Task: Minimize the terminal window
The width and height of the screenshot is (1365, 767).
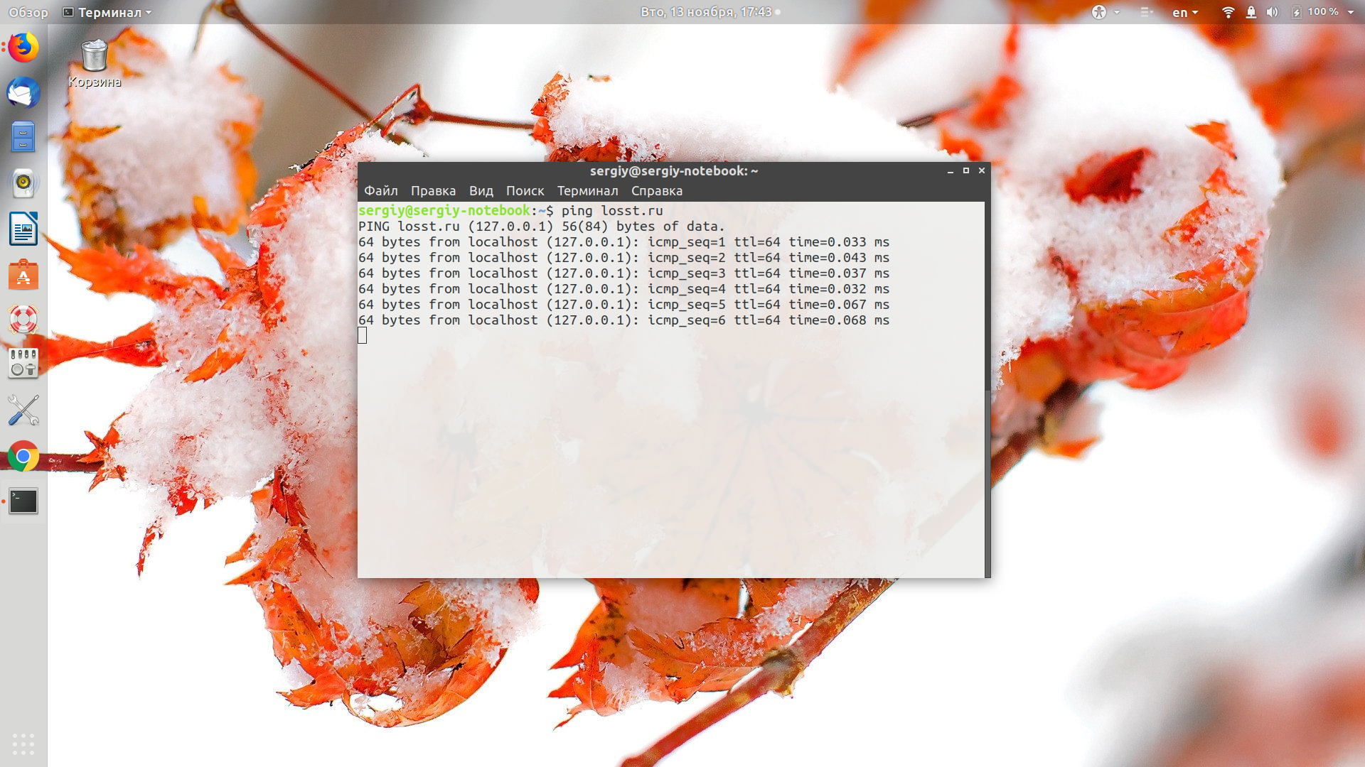Action: coord(951,171)
